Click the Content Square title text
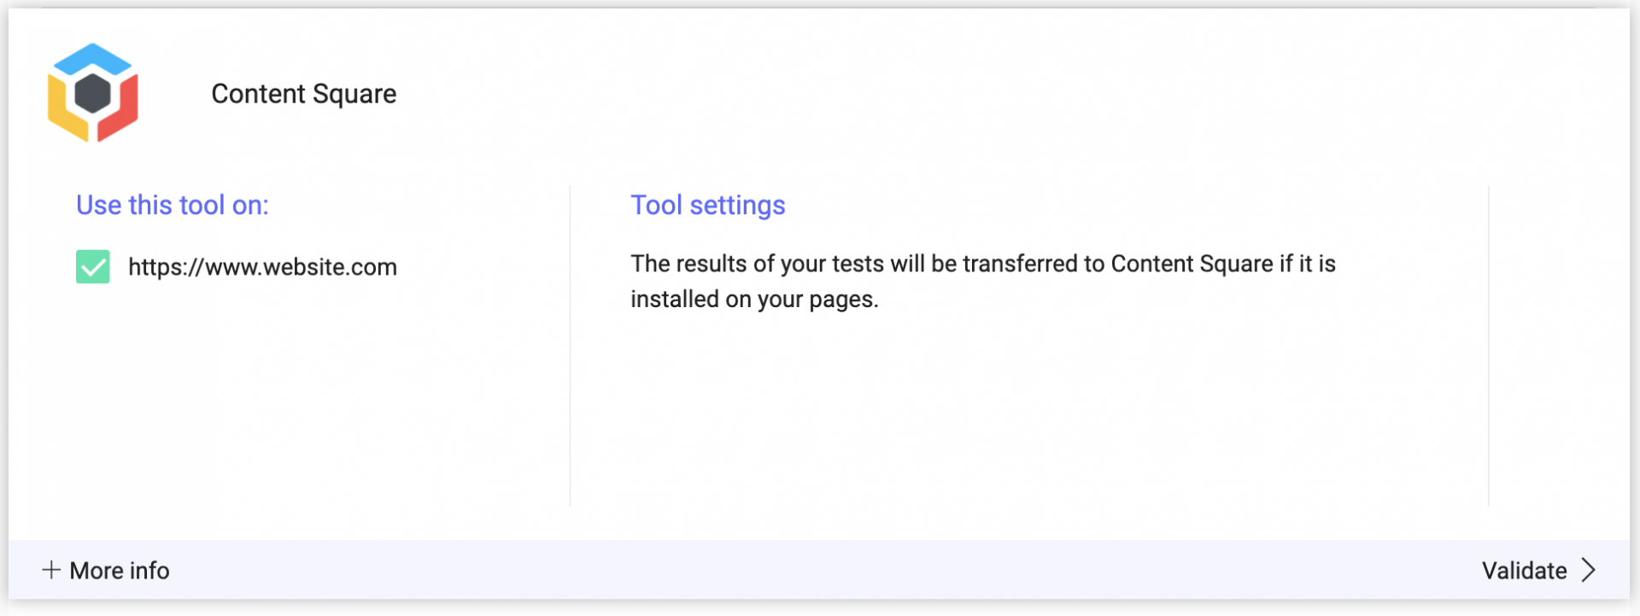The height and width of the screenshot is (616, 1640). coord(303,94)
